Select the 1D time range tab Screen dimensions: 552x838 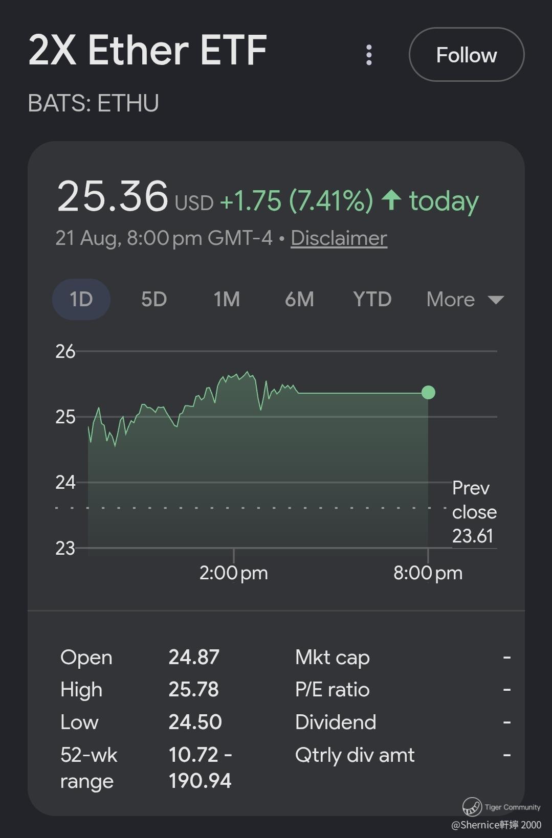coord(81,299)
